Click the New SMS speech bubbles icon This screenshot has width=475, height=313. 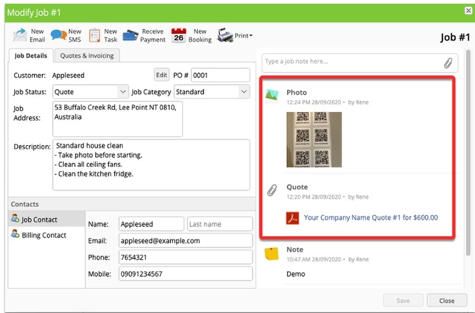tap(58, 35)
